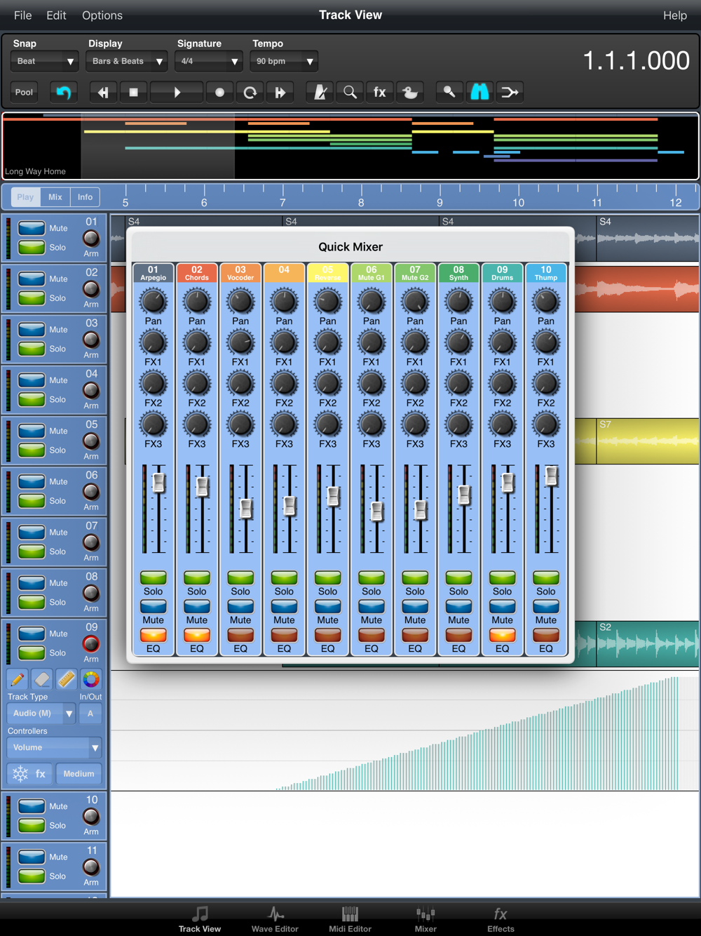Open the Tempo 90 bpm dropdown

click(x=283, y=61)
